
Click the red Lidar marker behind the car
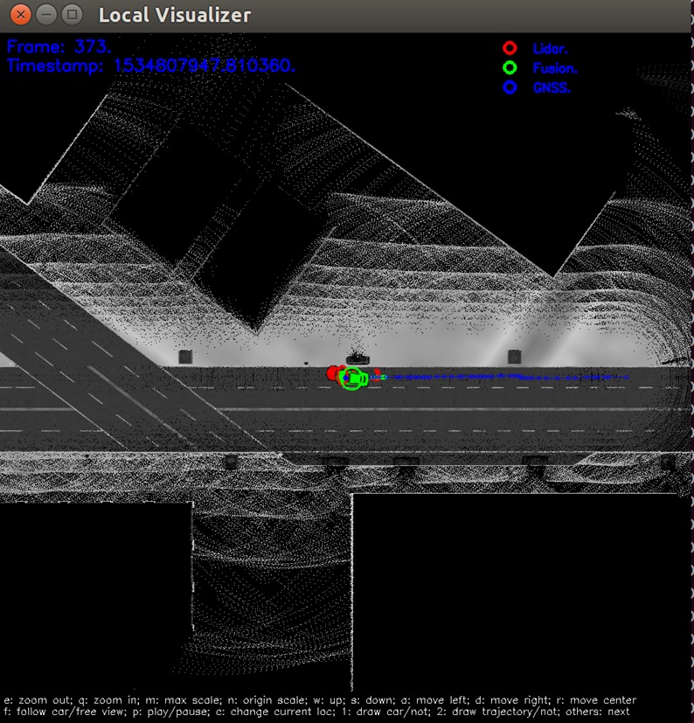click(x=333, y=373)
